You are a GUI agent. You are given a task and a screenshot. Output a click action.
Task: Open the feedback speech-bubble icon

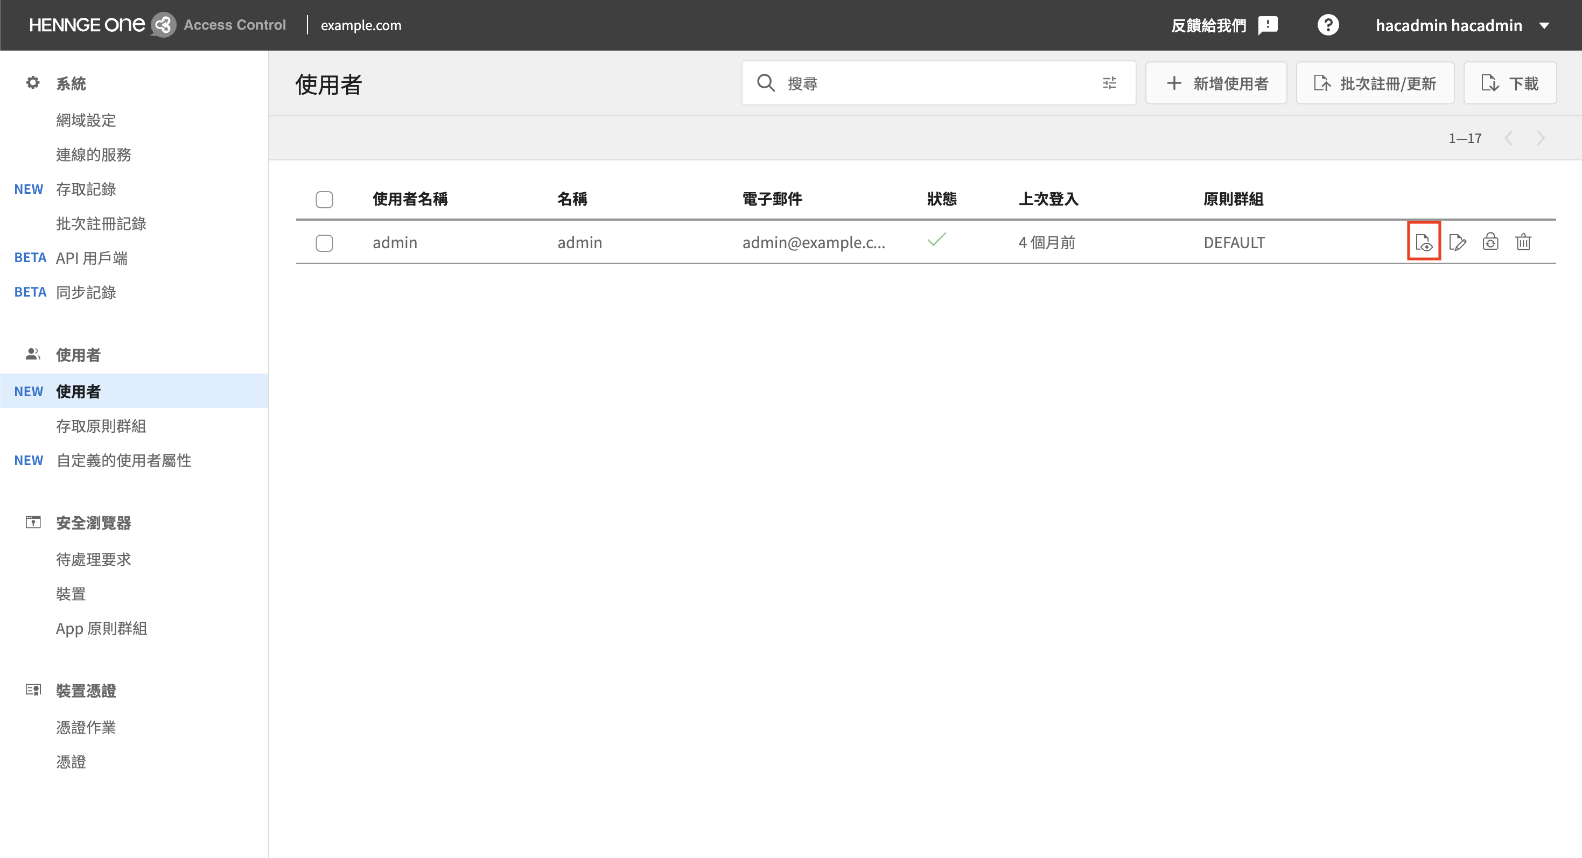pyautogui.click(x=1268, y=25)
